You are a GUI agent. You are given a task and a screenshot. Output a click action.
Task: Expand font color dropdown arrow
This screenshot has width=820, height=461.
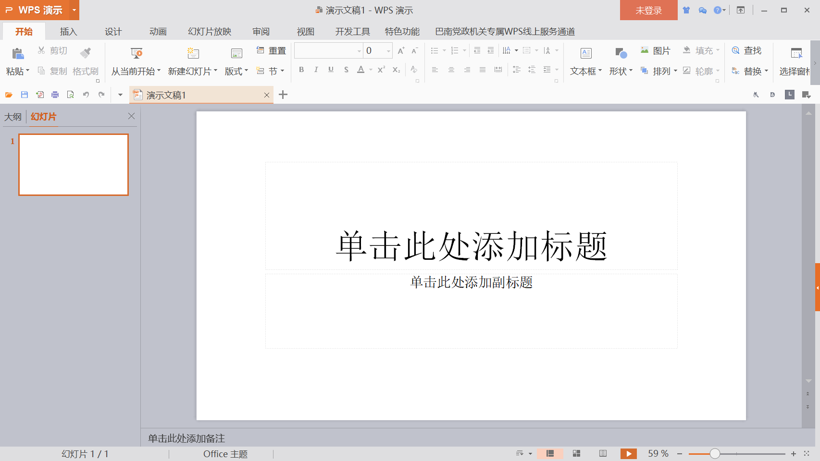point(371,70)
